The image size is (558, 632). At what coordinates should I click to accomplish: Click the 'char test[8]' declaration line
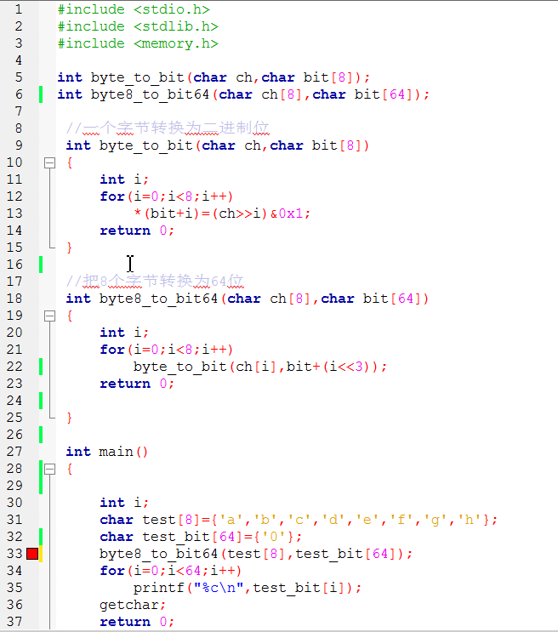coord(299,520)
